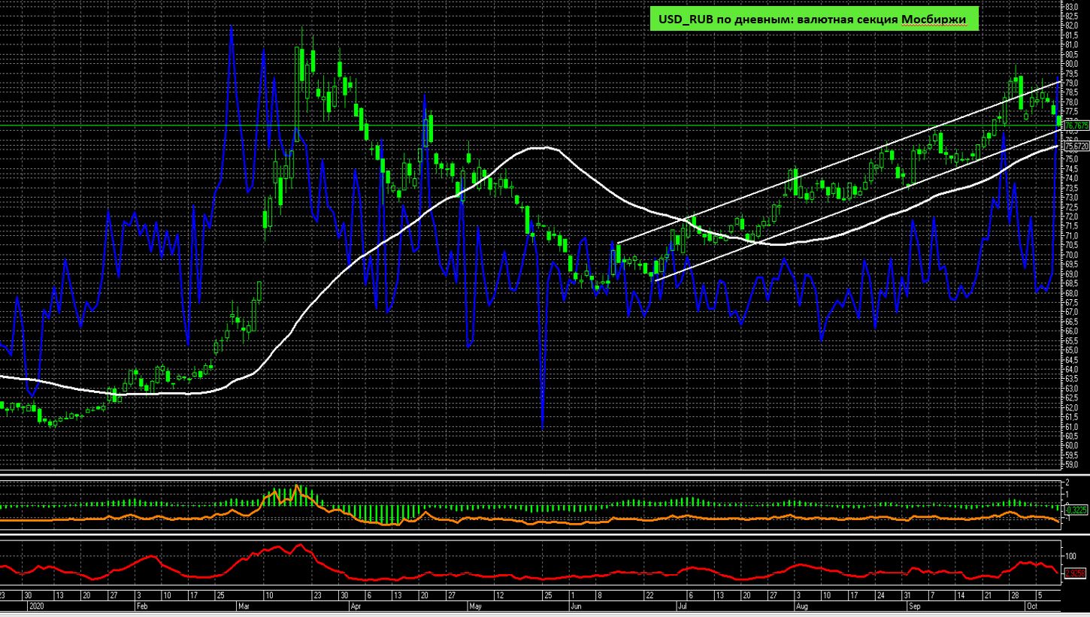Click the 59.0 bottom price scale value
Screen dimensions: 1090x617
(1070, 464)
